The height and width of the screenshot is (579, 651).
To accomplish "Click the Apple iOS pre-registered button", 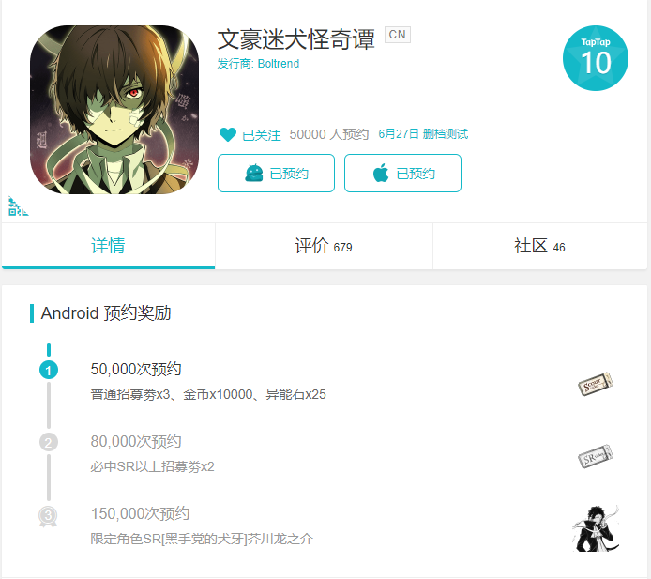I will click(402, 174).
